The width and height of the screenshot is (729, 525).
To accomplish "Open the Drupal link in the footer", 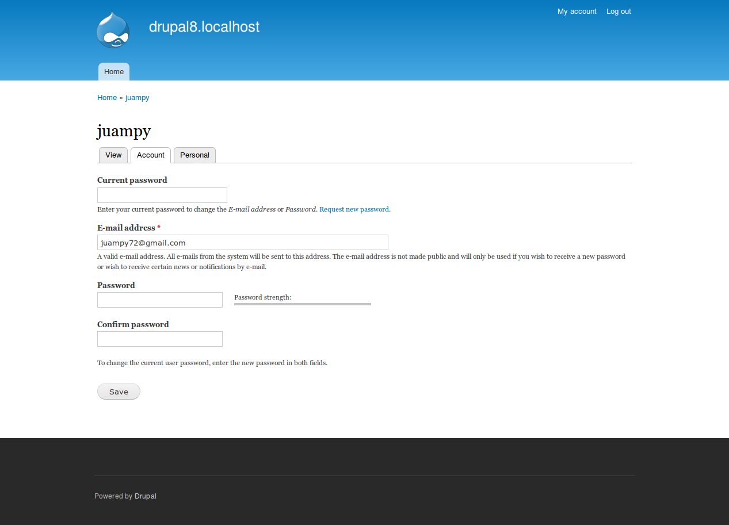I will [x=146, y=496].
